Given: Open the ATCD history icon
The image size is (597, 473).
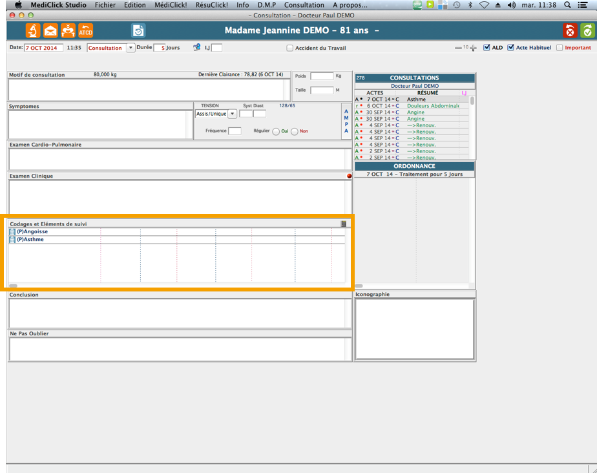Looking at the screenshot, I should point(85,30).
